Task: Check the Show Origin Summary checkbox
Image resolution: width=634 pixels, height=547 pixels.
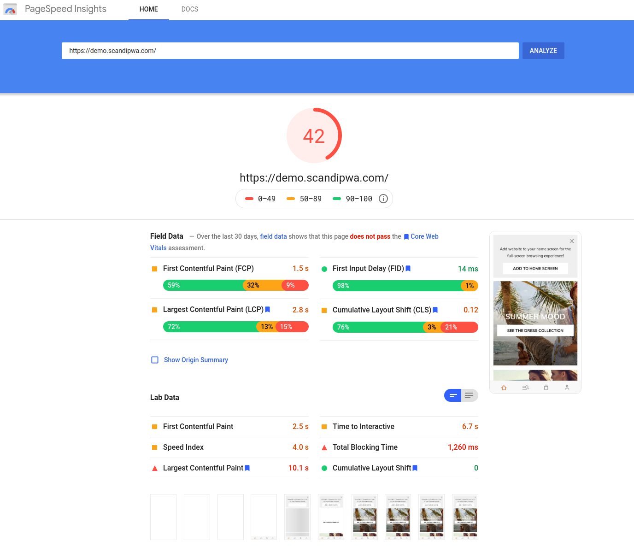Action: point(155,360)
